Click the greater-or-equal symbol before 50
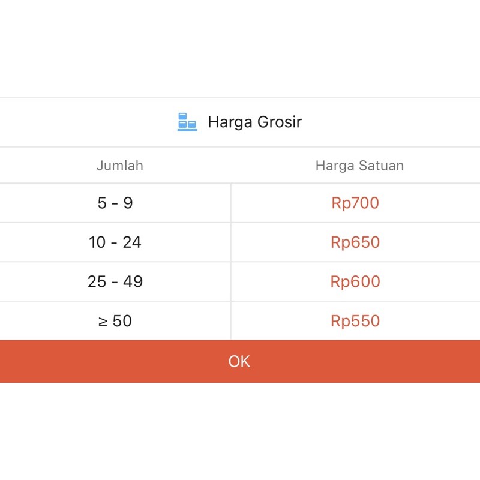This screenshot has width=480, height=480. click(103, 322)
